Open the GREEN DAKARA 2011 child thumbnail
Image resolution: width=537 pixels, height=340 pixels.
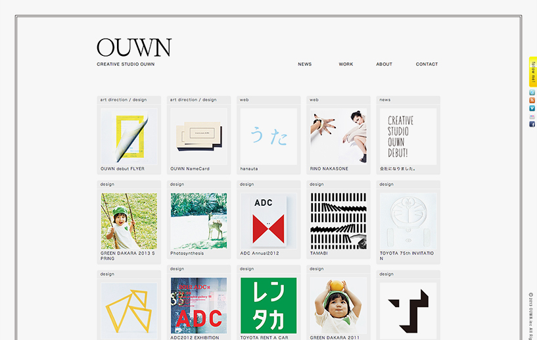tap(339, 306)
